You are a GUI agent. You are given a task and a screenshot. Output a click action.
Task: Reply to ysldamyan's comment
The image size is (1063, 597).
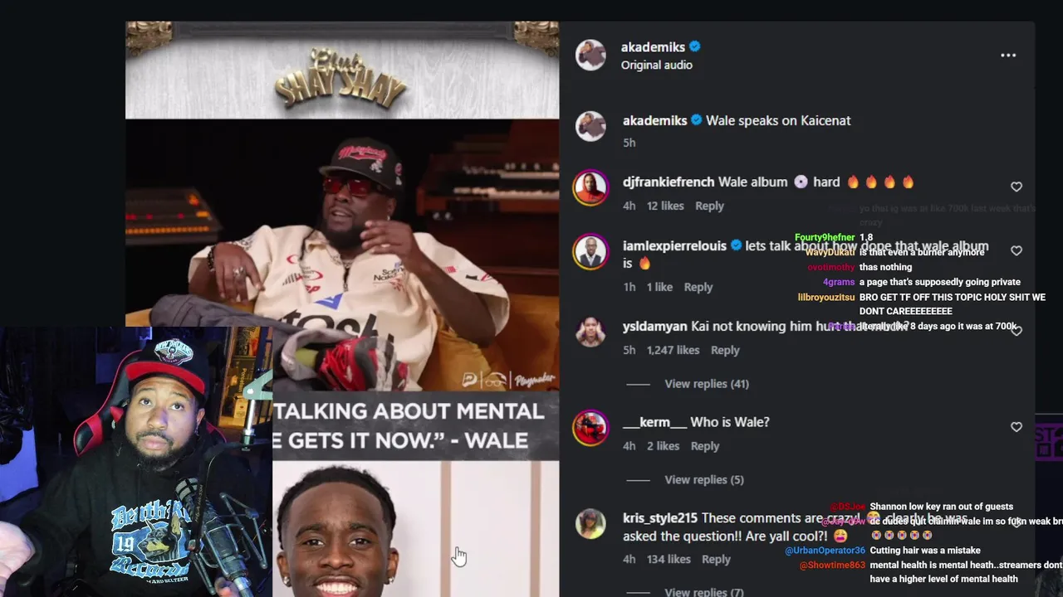(x=725, y=350)
